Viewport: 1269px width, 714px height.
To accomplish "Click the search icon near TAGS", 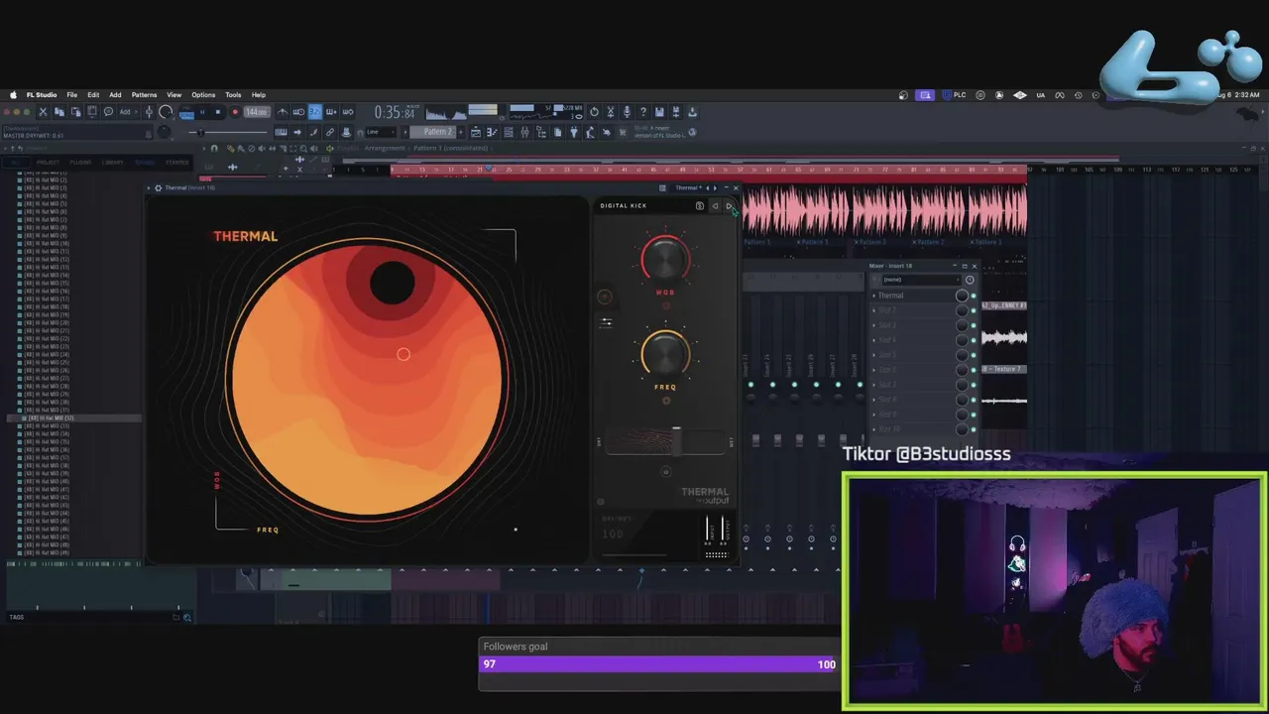I will [x=186, y=617].
